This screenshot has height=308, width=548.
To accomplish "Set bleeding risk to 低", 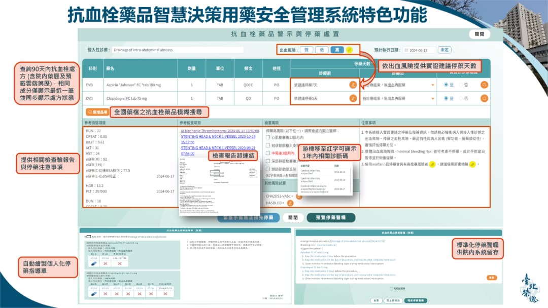I will coord(322,50).
